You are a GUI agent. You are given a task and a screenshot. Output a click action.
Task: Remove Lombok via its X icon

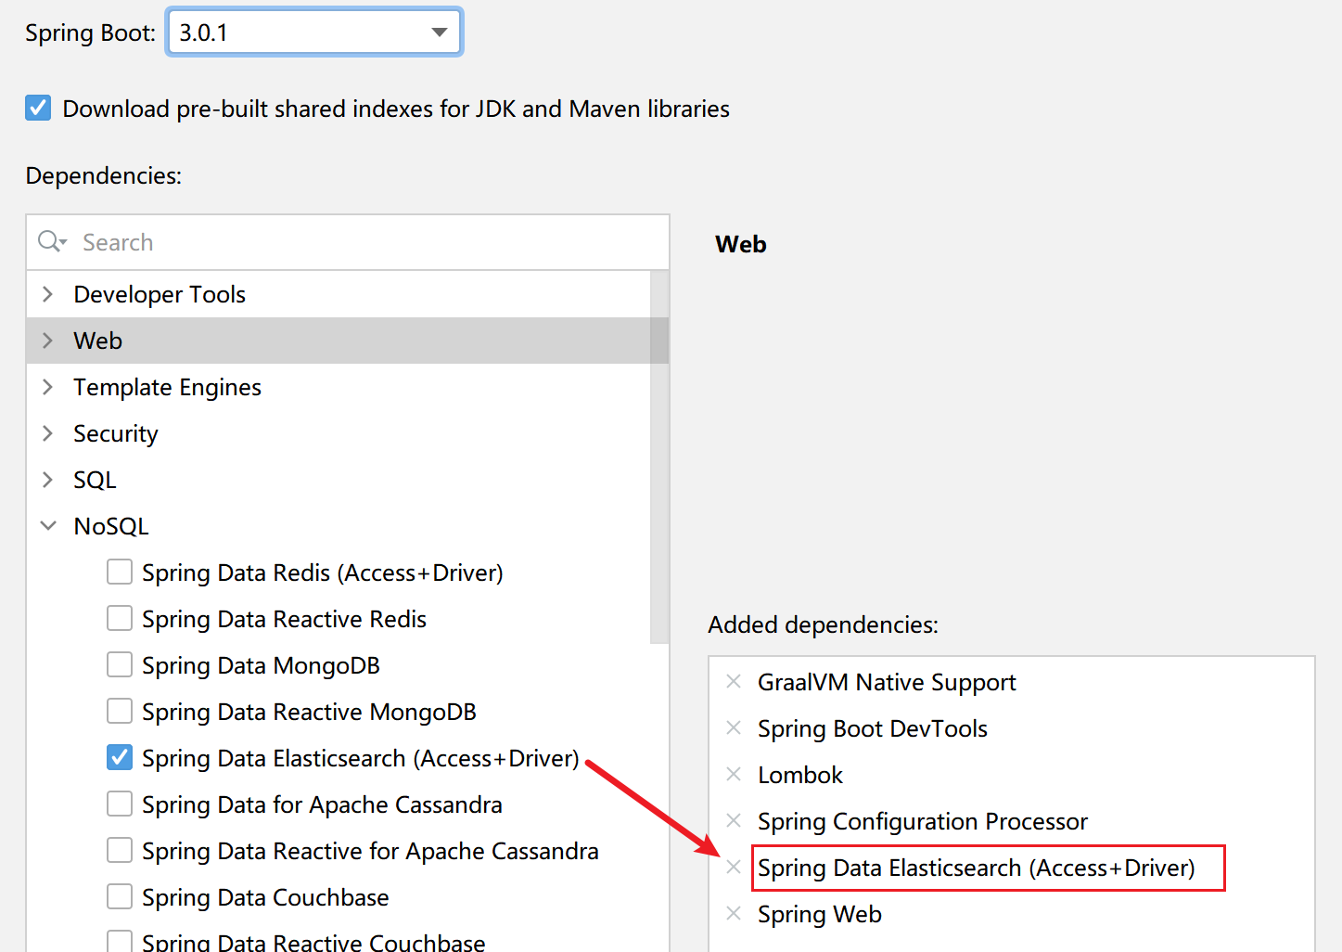734,775
